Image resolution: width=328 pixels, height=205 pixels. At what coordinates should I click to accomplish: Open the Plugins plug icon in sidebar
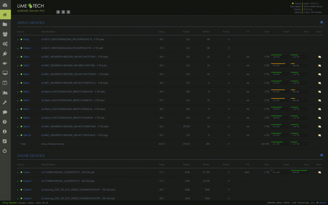[x=5, y=53]
